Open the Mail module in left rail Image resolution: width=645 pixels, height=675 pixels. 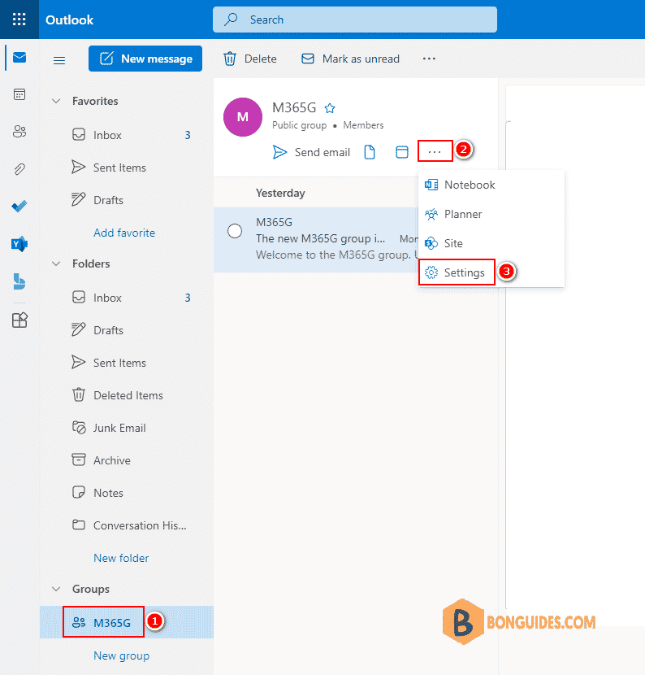coord(19,57)
